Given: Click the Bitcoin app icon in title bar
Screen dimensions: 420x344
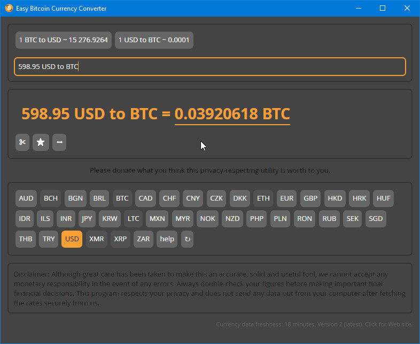Looking at the screenshot, I should pos(9,9).
